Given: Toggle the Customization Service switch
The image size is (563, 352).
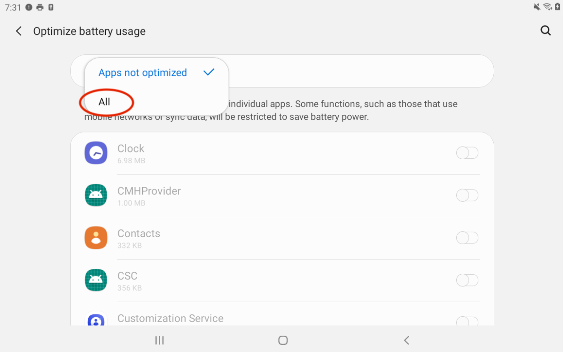Looking at the screenshot, I should [467, 321].
